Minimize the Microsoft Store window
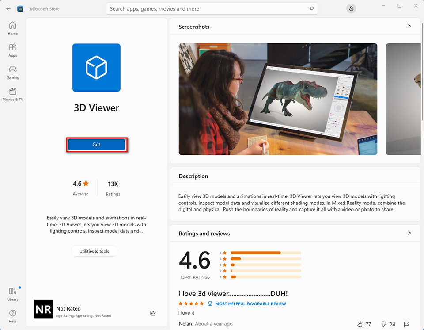Screen dimensions: 424x330 point(383,6)
